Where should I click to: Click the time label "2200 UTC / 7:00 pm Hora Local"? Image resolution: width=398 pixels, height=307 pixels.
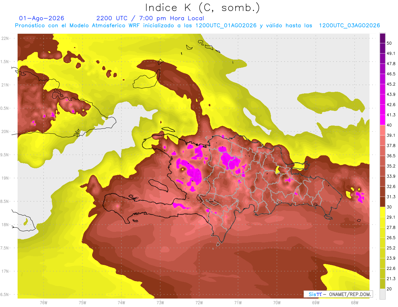[150, 18]
